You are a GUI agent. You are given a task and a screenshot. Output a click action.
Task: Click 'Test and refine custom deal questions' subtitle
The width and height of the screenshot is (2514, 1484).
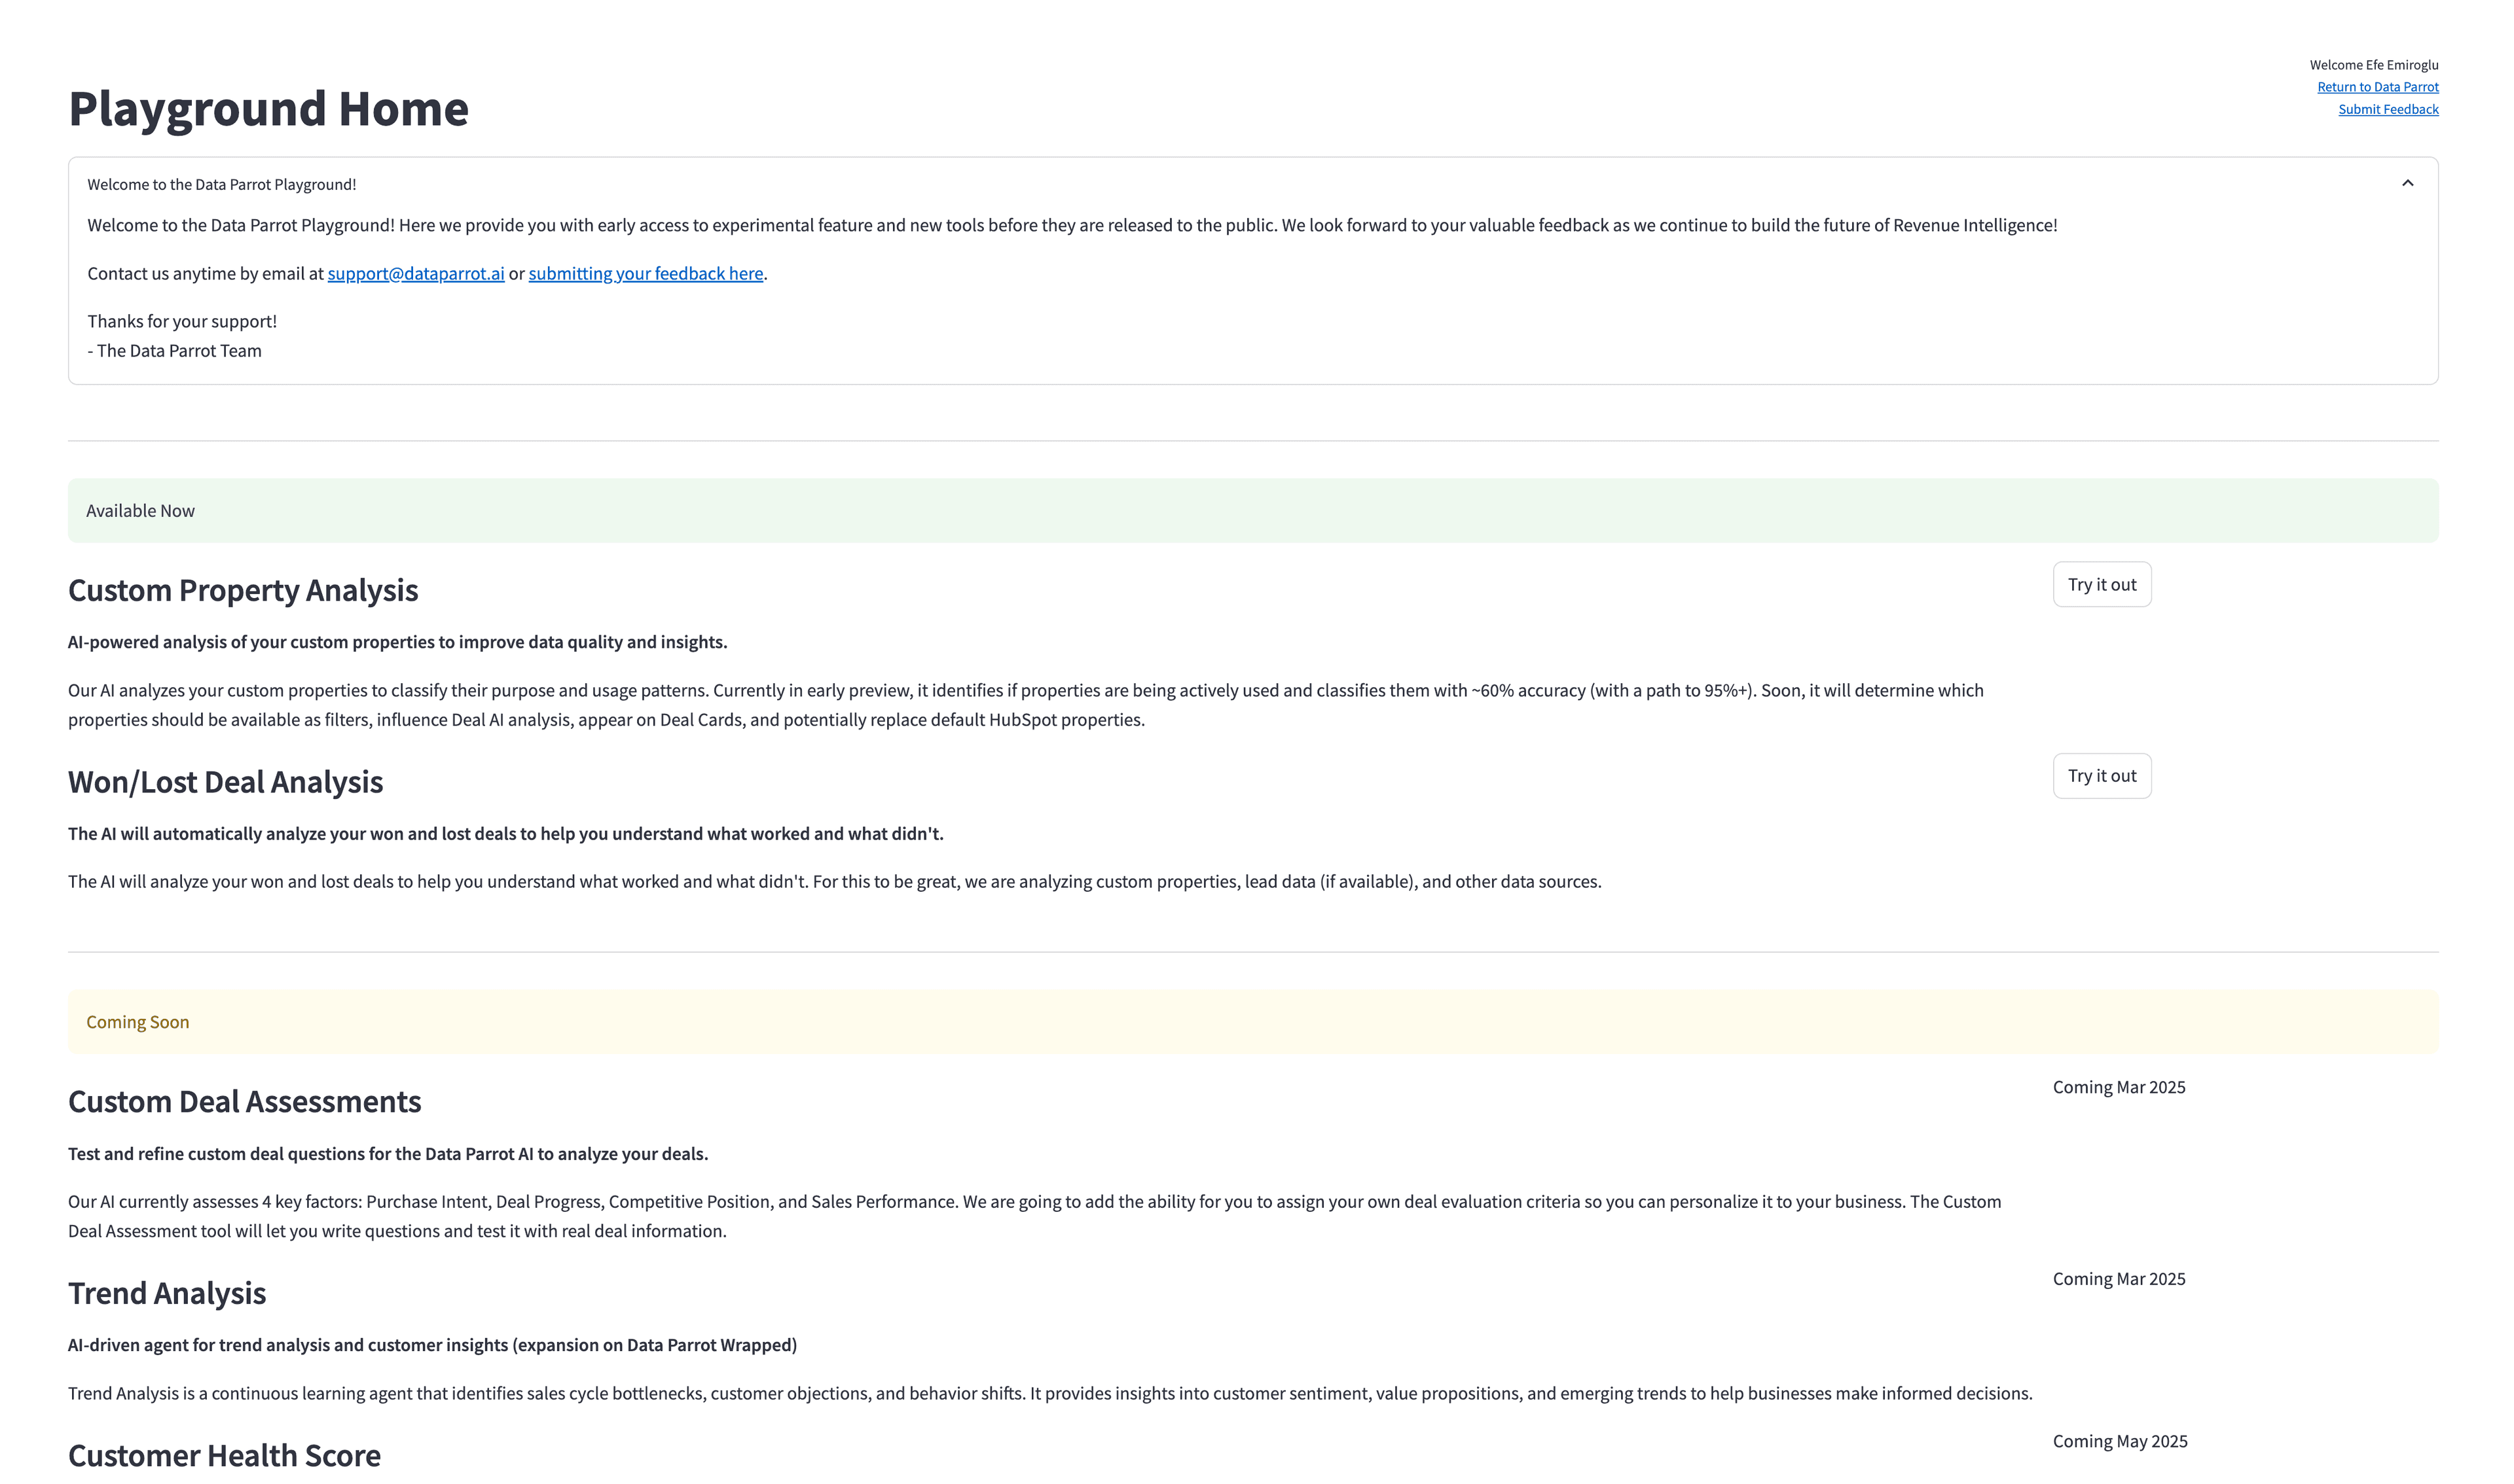pos(388,1153)
